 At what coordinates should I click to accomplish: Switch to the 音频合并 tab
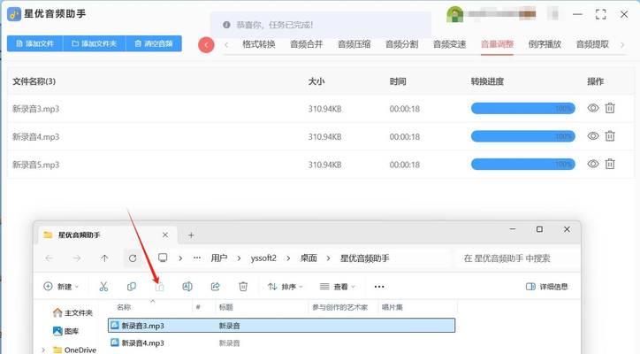[x=306, y=44]
